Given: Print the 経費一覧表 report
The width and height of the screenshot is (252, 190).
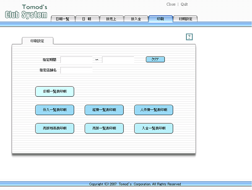Looking at the screenshot, I should 104,110.
